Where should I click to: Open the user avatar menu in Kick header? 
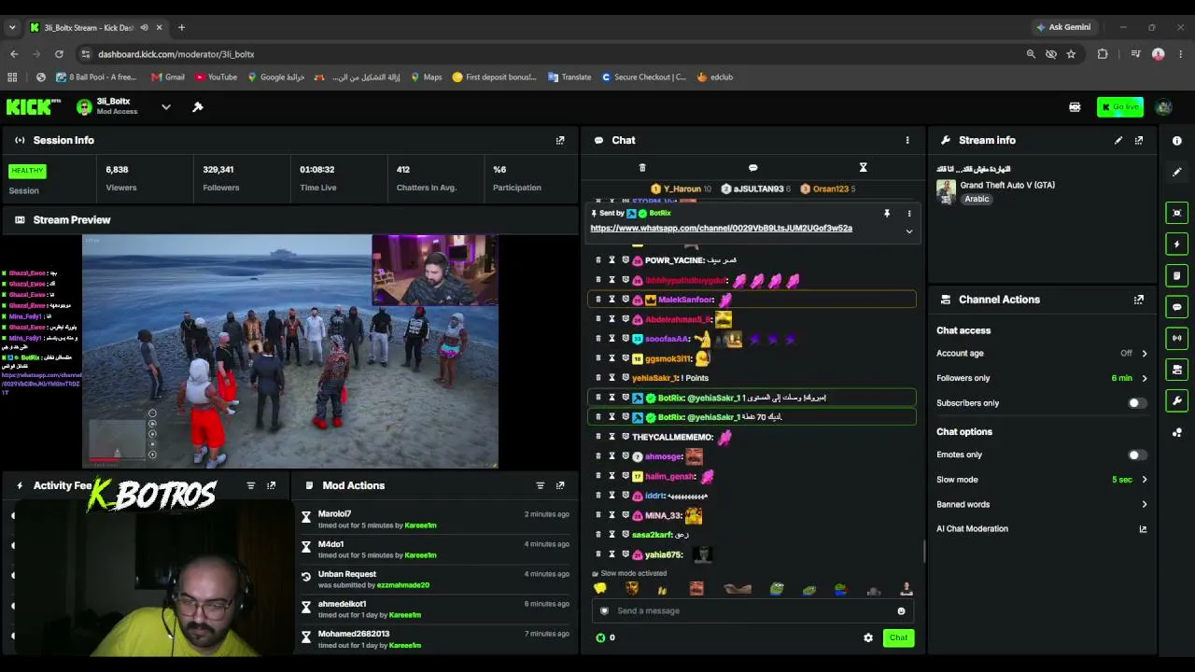[1163, 107]
